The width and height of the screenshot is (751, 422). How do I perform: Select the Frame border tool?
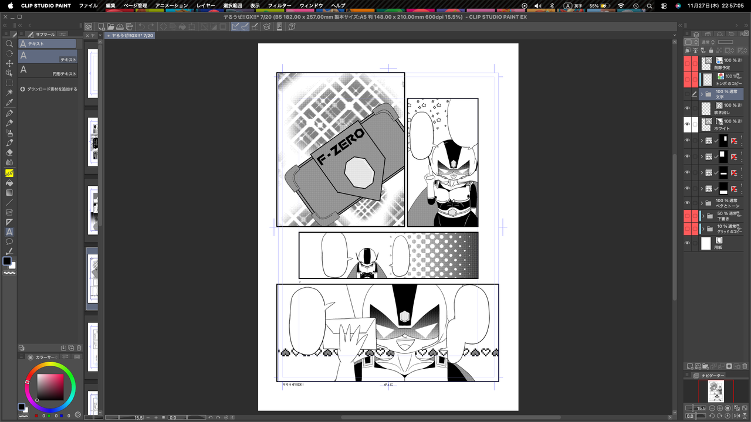[9, 212]
